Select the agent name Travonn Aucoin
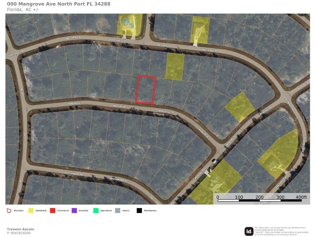Viewport: 316px width, 237px height. point(20,229)
